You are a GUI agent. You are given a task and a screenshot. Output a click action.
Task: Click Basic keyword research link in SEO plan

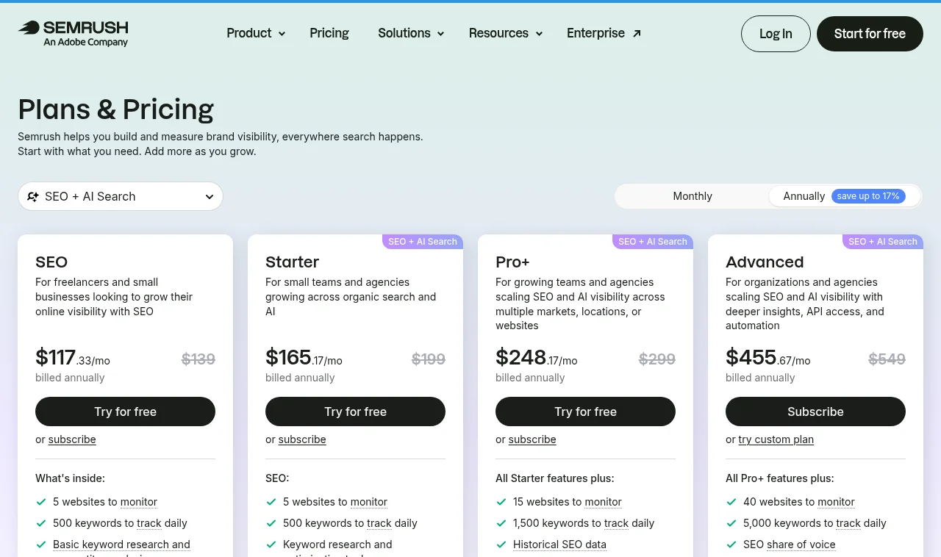[121, 545]
